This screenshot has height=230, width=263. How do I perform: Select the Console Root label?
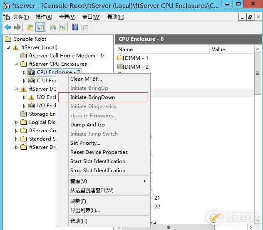click(30, 39)
